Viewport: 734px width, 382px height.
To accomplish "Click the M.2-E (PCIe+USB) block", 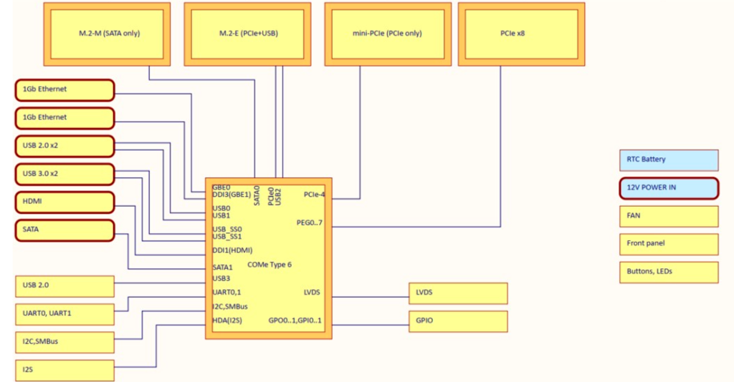I will 247,33.
